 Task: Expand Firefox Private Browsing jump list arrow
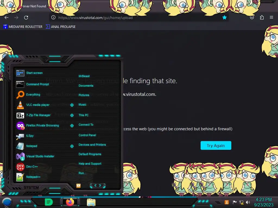point(72,126)
